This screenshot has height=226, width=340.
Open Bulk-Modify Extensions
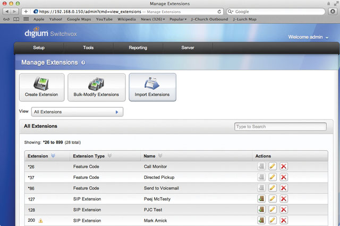tap(97, 87)
